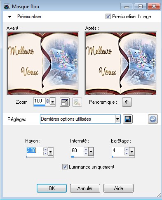This screenshot has width=162, height=200.
Task: Collapse the Prévisualiser section triangle
Action: [x=9, y=17]
